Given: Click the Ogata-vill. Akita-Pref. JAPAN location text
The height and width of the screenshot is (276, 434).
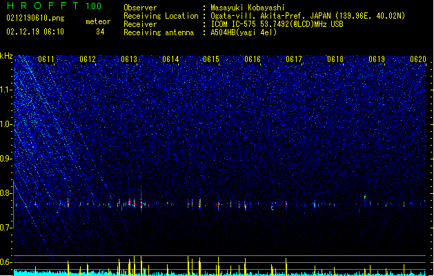Looking at the screenshot, I should (x=308, y=16).
